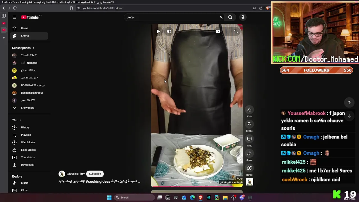Go to Home in the sidebar
Screen dimensions: 359x202
coord(29,28)
